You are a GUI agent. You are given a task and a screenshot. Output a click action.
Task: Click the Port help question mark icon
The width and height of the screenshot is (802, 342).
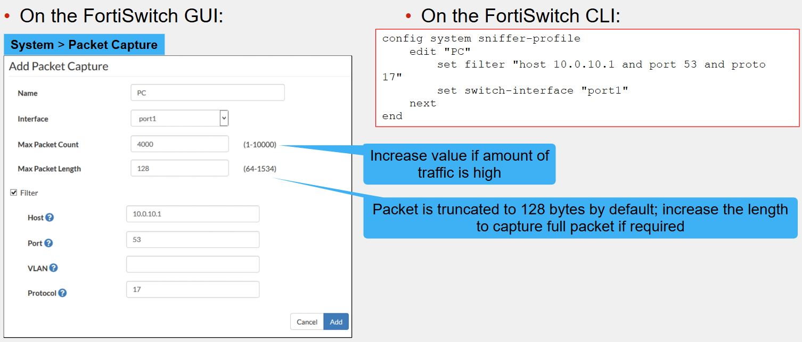pyautogui.click(x=48, y=243)
